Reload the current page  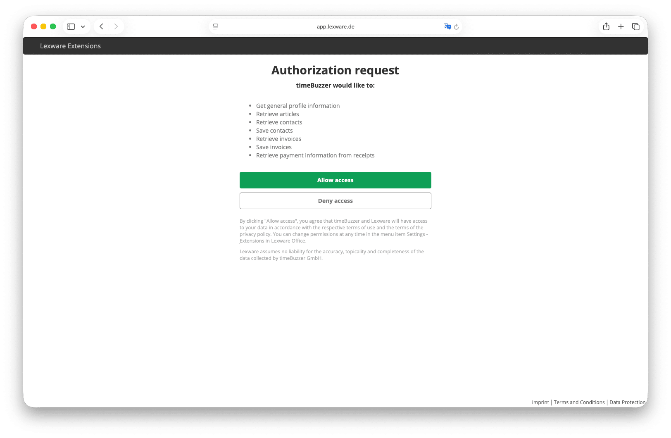[x=457, y=27]
